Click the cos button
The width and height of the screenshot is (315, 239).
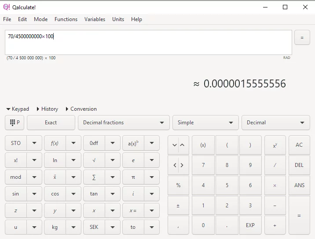(55, 194)
